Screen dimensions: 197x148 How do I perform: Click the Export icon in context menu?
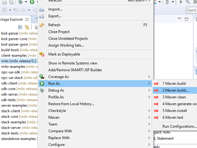(42, 16)
